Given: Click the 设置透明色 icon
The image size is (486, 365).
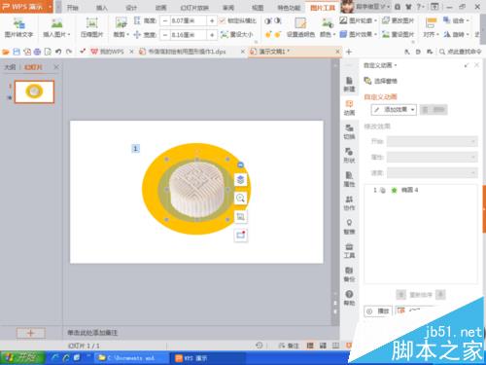Looking at the screenshot, I should pos(300,27).
